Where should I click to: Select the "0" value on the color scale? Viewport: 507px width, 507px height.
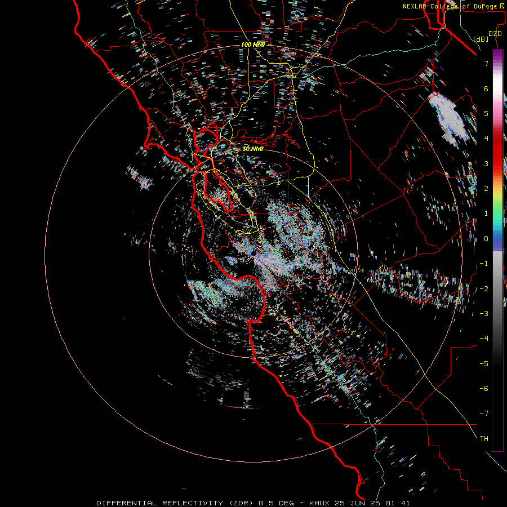tap(486, 239)
